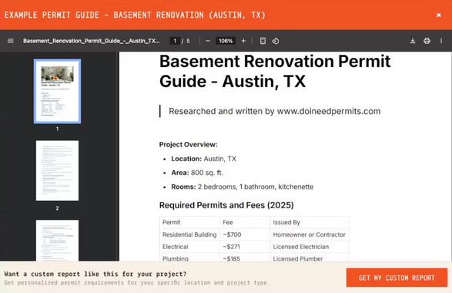Screen dimensions: 452x293
Task: Click the document title 'Basement Renovation Permit Guide'
Action: point(275,71)
